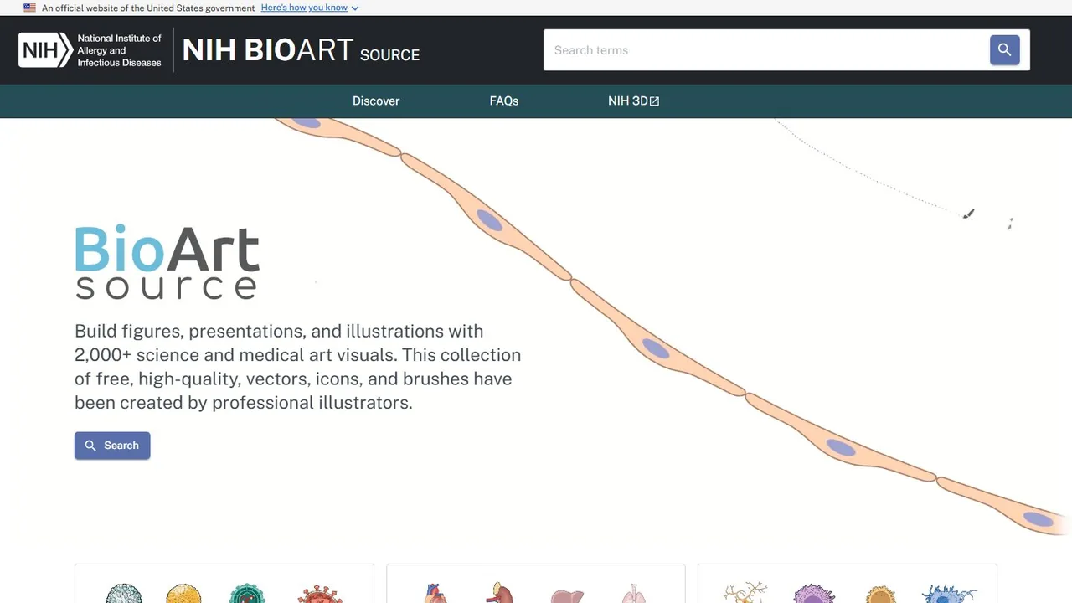The height and width of the screenshot is (603, 1072).
Task: Open the Discover menu item
Action: pyautogui.click(x=376, y=100)
